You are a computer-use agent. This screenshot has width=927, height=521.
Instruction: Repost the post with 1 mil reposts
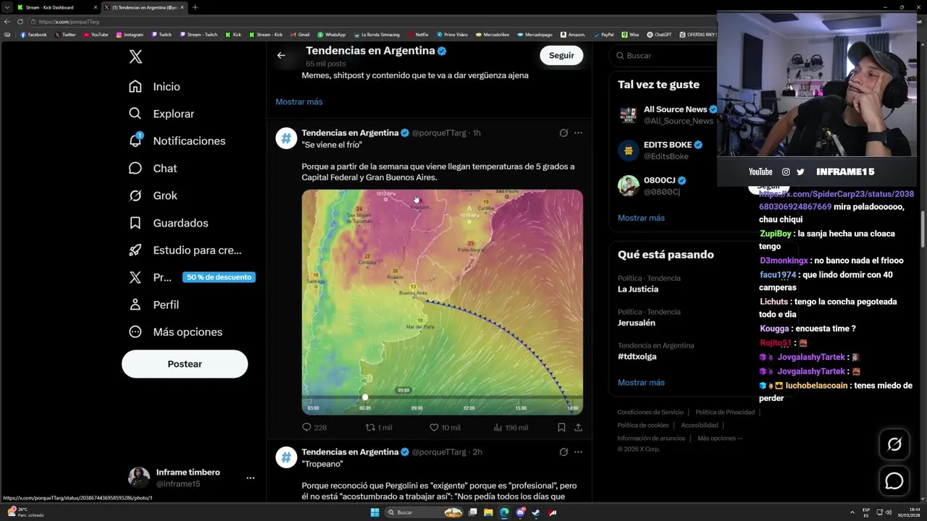tap(379, 428)
